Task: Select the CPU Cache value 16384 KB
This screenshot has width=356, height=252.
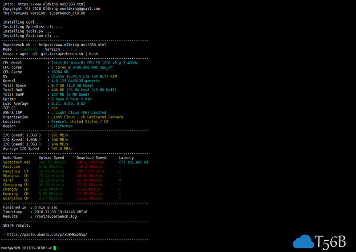Action: [60, 72]
